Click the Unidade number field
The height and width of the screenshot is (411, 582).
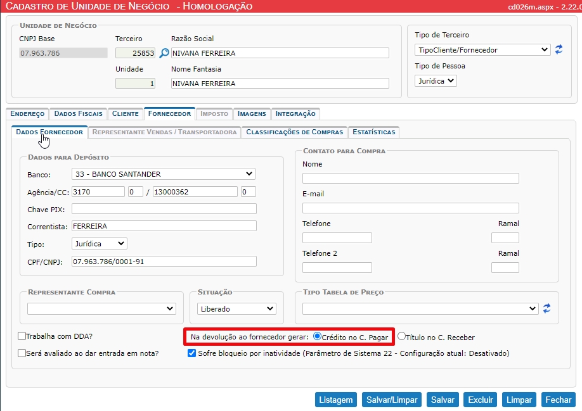click(135, 84)
